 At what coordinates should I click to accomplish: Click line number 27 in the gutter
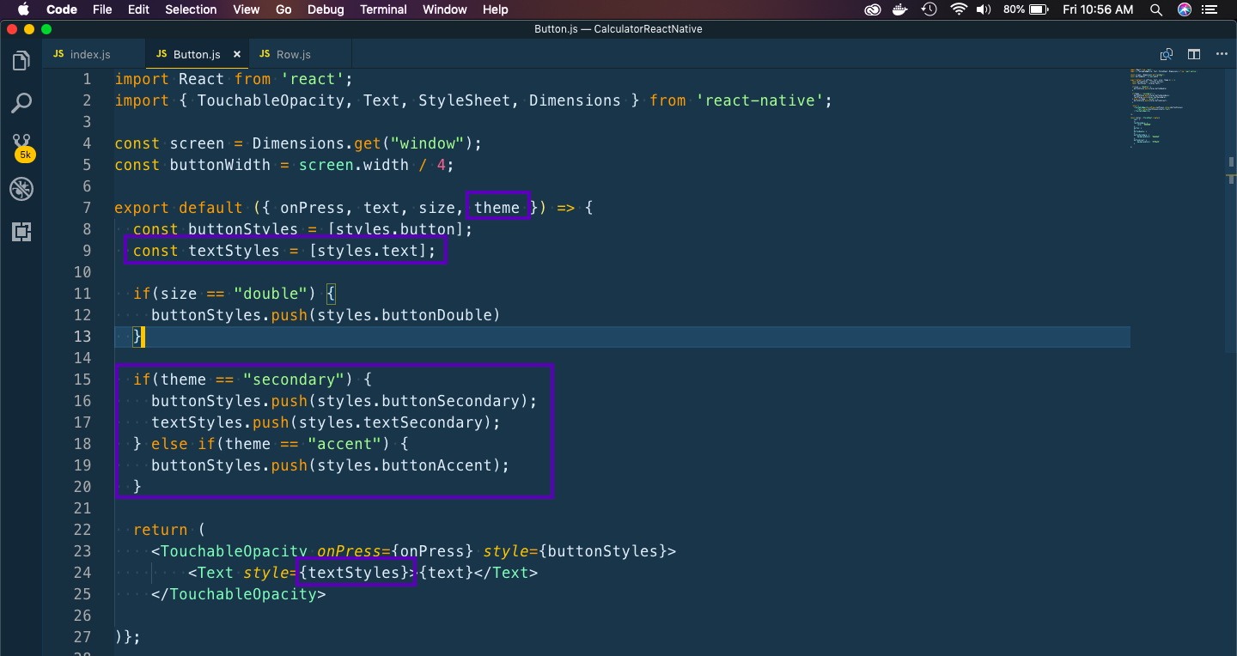pyautogui.click(x=82, y=637)
